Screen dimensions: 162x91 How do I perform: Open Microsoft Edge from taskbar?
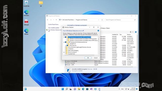83,89
